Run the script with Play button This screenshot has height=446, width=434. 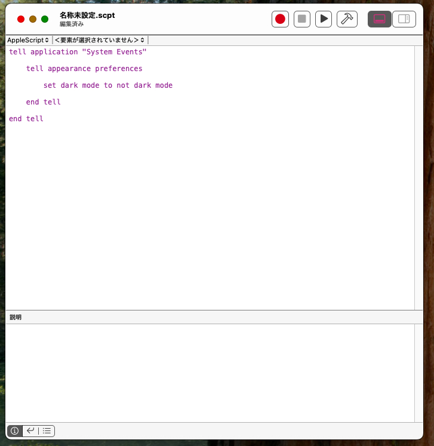point(324,19)
